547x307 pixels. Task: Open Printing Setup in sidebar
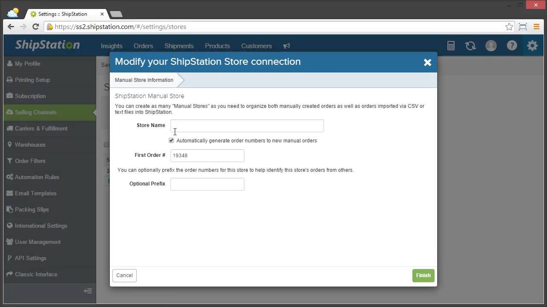(x=50, y=80)
